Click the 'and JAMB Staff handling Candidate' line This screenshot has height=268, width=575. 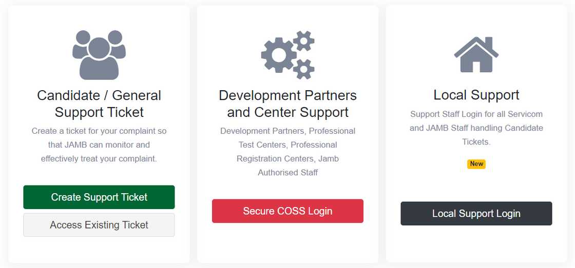pyautogui.click(x=476, y=128)
